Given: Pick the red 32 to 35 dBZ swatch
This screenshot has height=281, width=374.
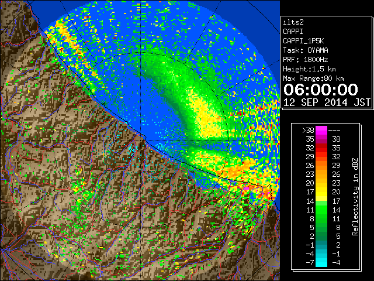Looking at the screenshot, I should [321, 148].
